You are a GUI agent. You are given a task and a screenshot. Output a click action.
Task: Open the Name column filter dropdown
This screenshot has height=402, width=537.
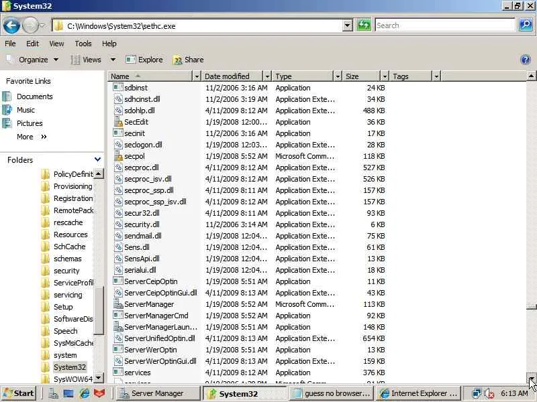tap(197, 76)
